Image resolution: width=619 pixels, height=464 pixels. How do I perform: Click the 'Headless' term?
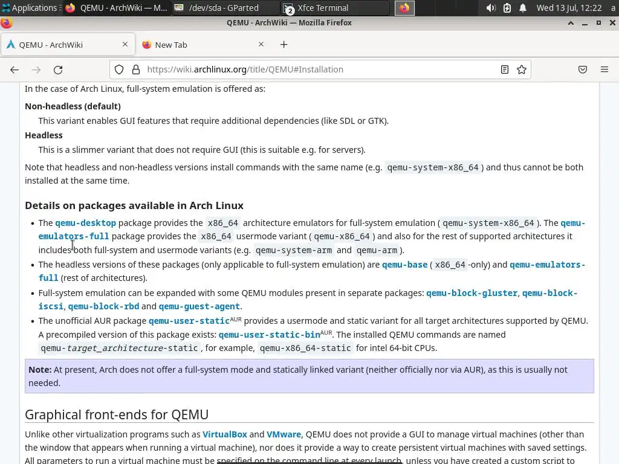pyautogui.click(x=44, y=135)
